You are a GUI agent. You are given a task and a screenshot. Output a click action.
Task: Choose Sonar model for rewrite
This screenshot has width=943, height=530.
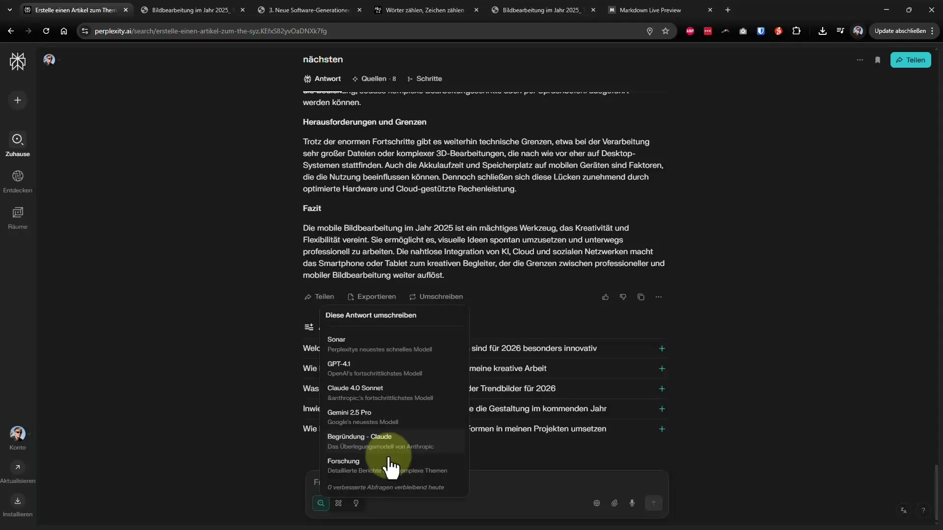tap(393, 344)
